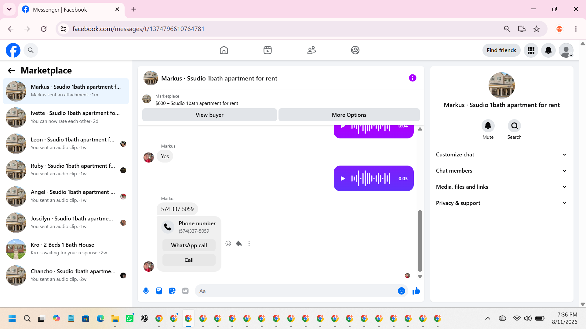
Task: Open a new browser tab
Action: [x=134, y=9]
